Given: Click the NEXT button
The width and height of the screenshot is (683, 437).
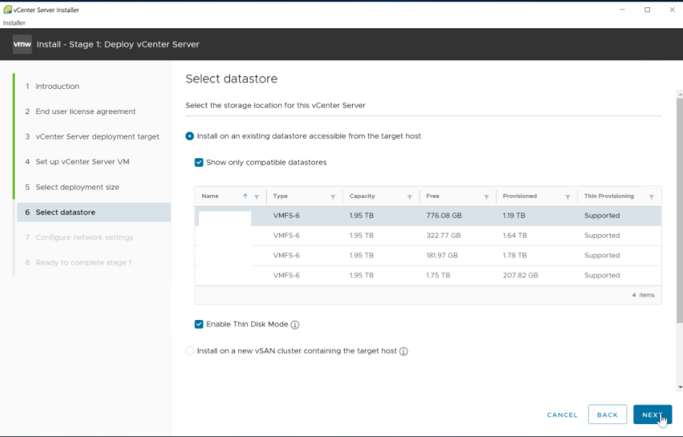Looking at the screenshot, I should click(x=652, y=415).
